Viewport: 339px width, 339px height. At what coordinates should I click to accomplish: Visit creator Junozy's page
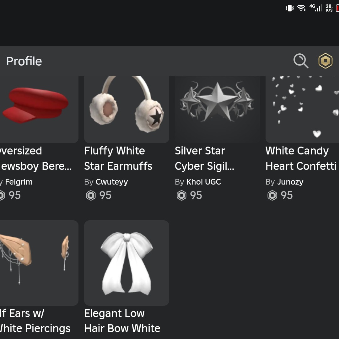tap(290, 182)
